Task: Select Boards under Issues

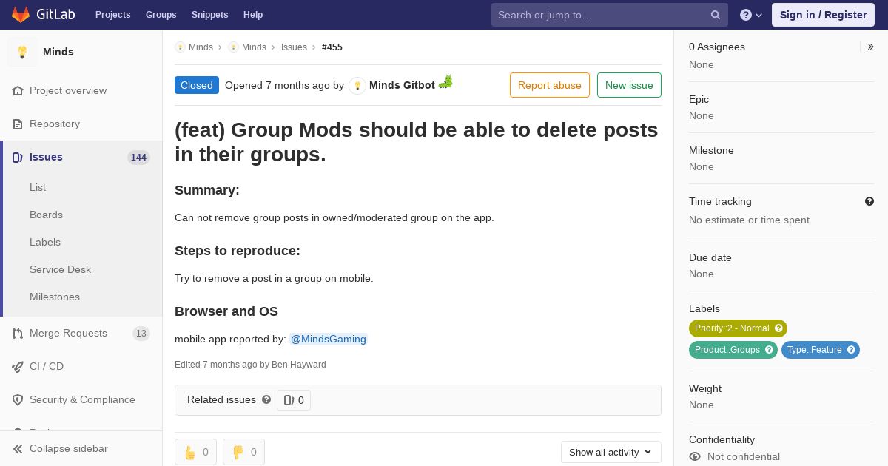Action: 46,215
